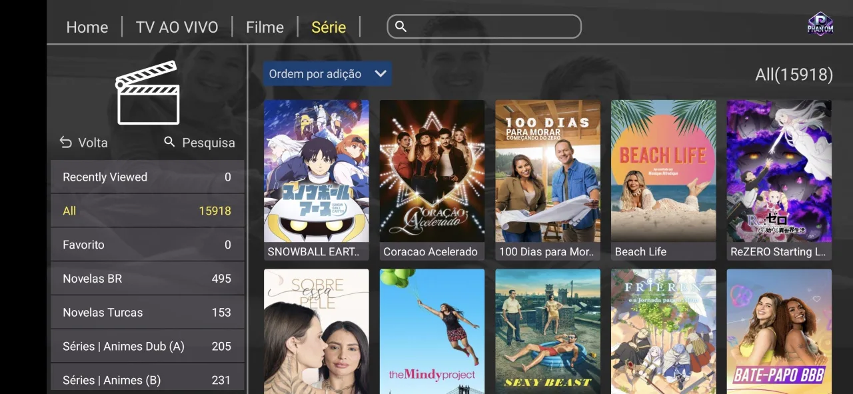853x394 pixels.
Task: Open the TV AO VIVO tab
Action: click(177, 27)
